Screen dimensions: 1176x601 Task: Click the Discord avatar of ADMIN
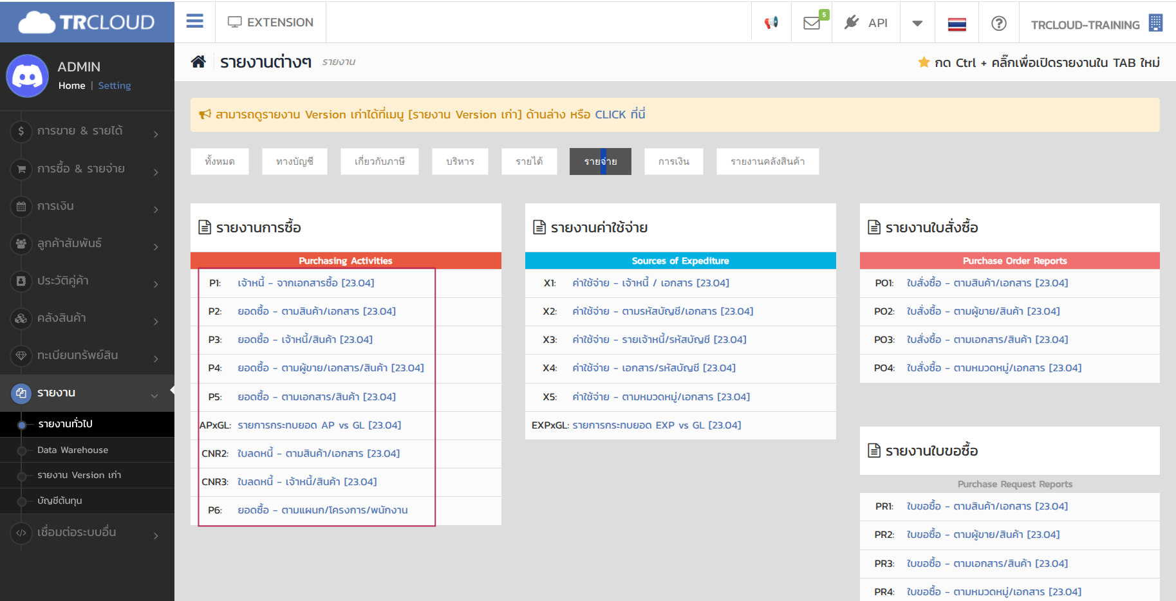point(28,76)
